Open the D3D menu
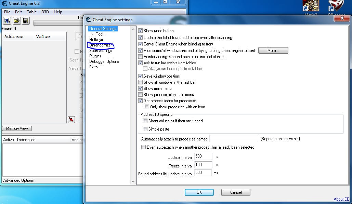This screenshot has width=352, height=204. point(45,12)
